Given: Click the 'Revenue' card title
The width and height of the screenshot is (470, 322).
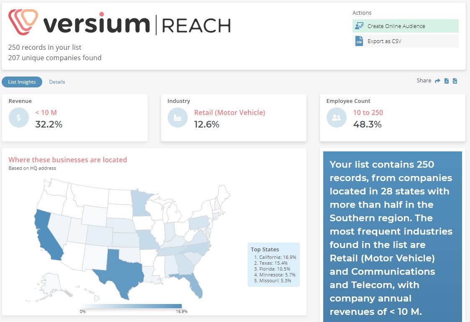Looking at the screenshot, I should tap(20, 101).
